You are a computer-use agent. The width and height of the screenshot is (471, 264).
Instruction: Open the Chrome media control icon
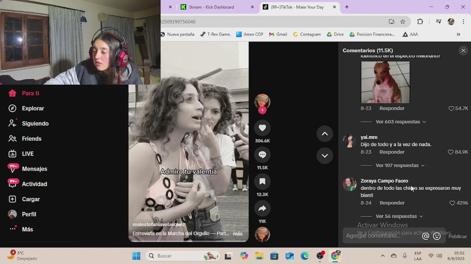tap(438, 22)
